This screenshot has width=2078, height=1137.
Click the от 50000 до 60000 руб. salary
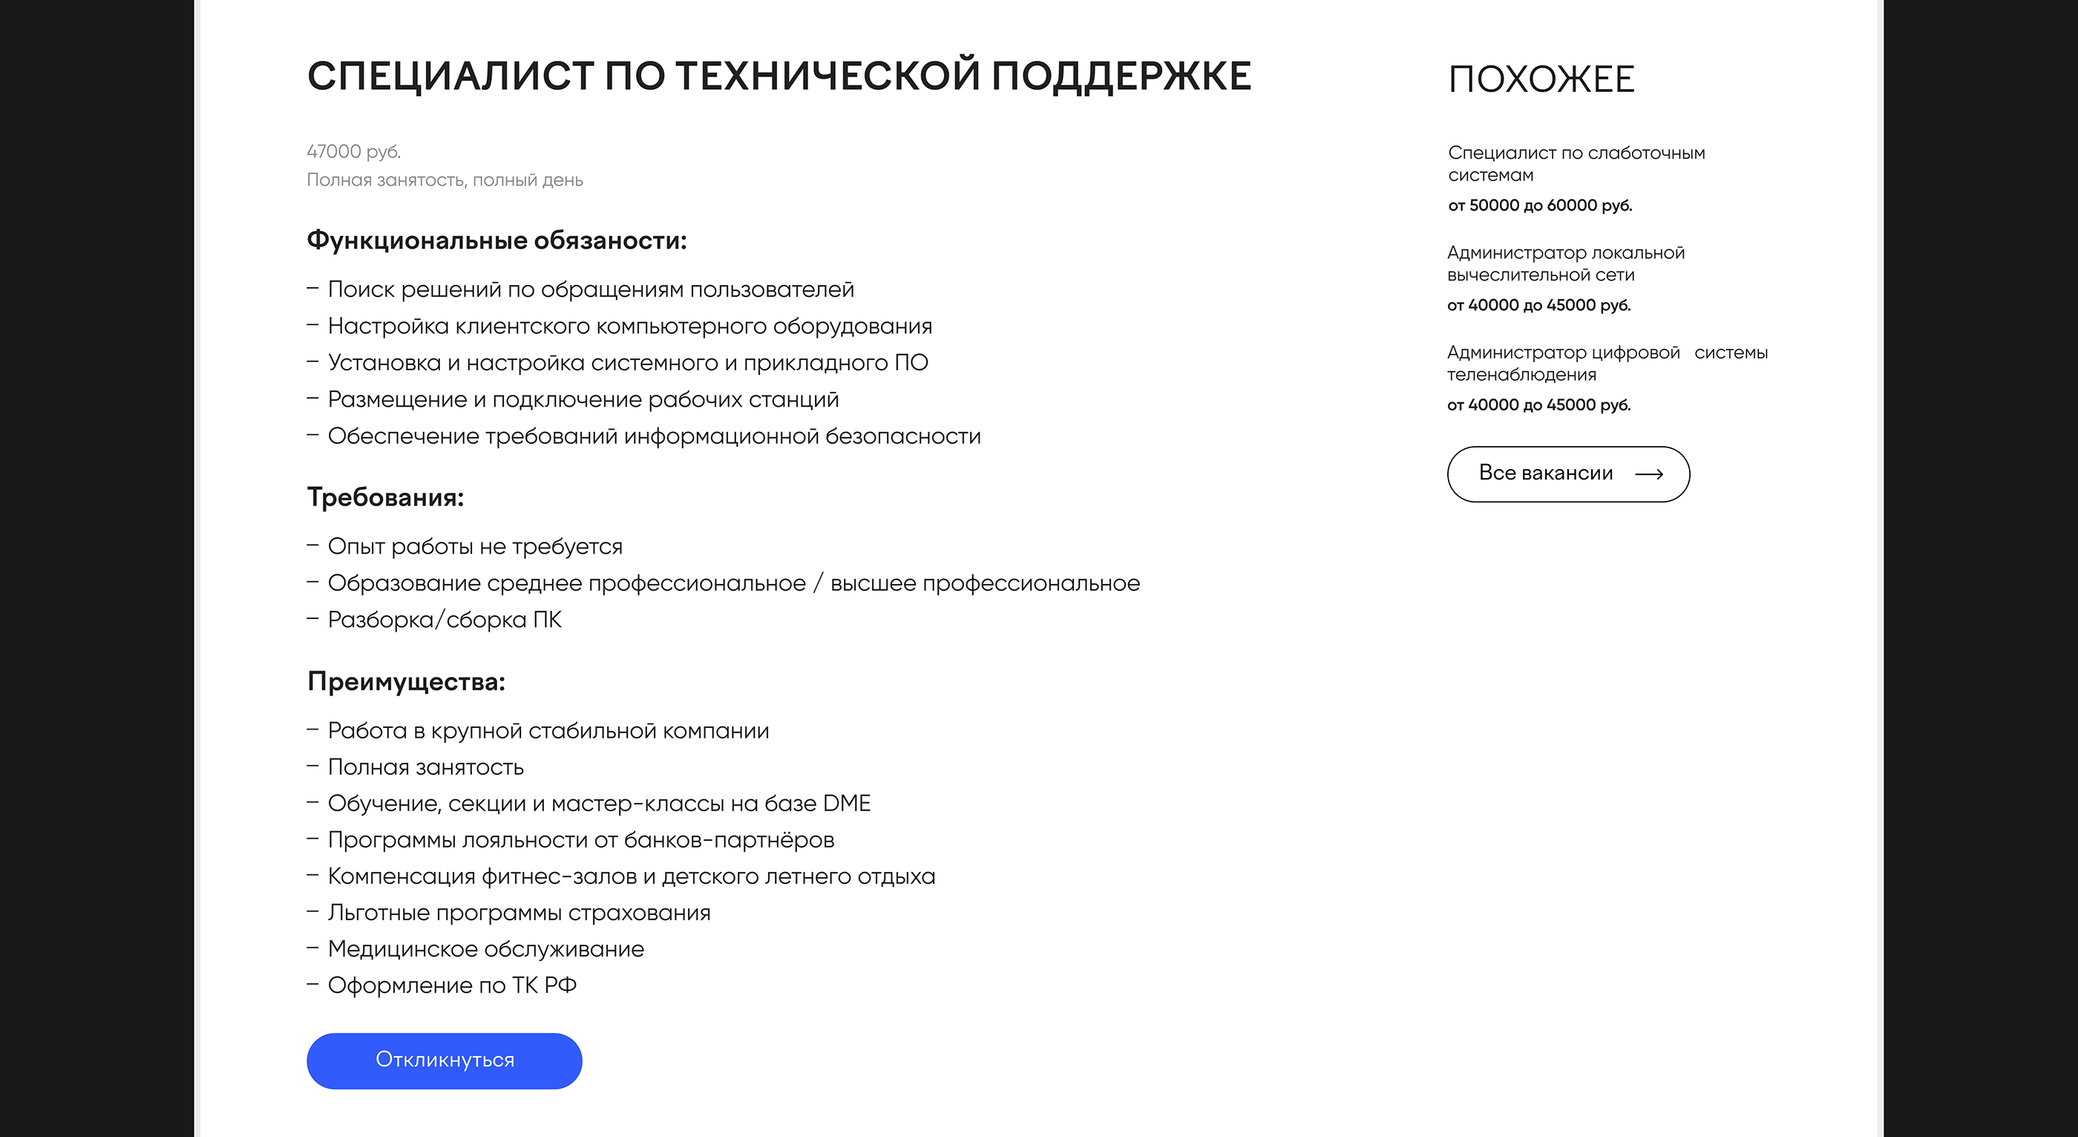click(x=1539, y=206)
